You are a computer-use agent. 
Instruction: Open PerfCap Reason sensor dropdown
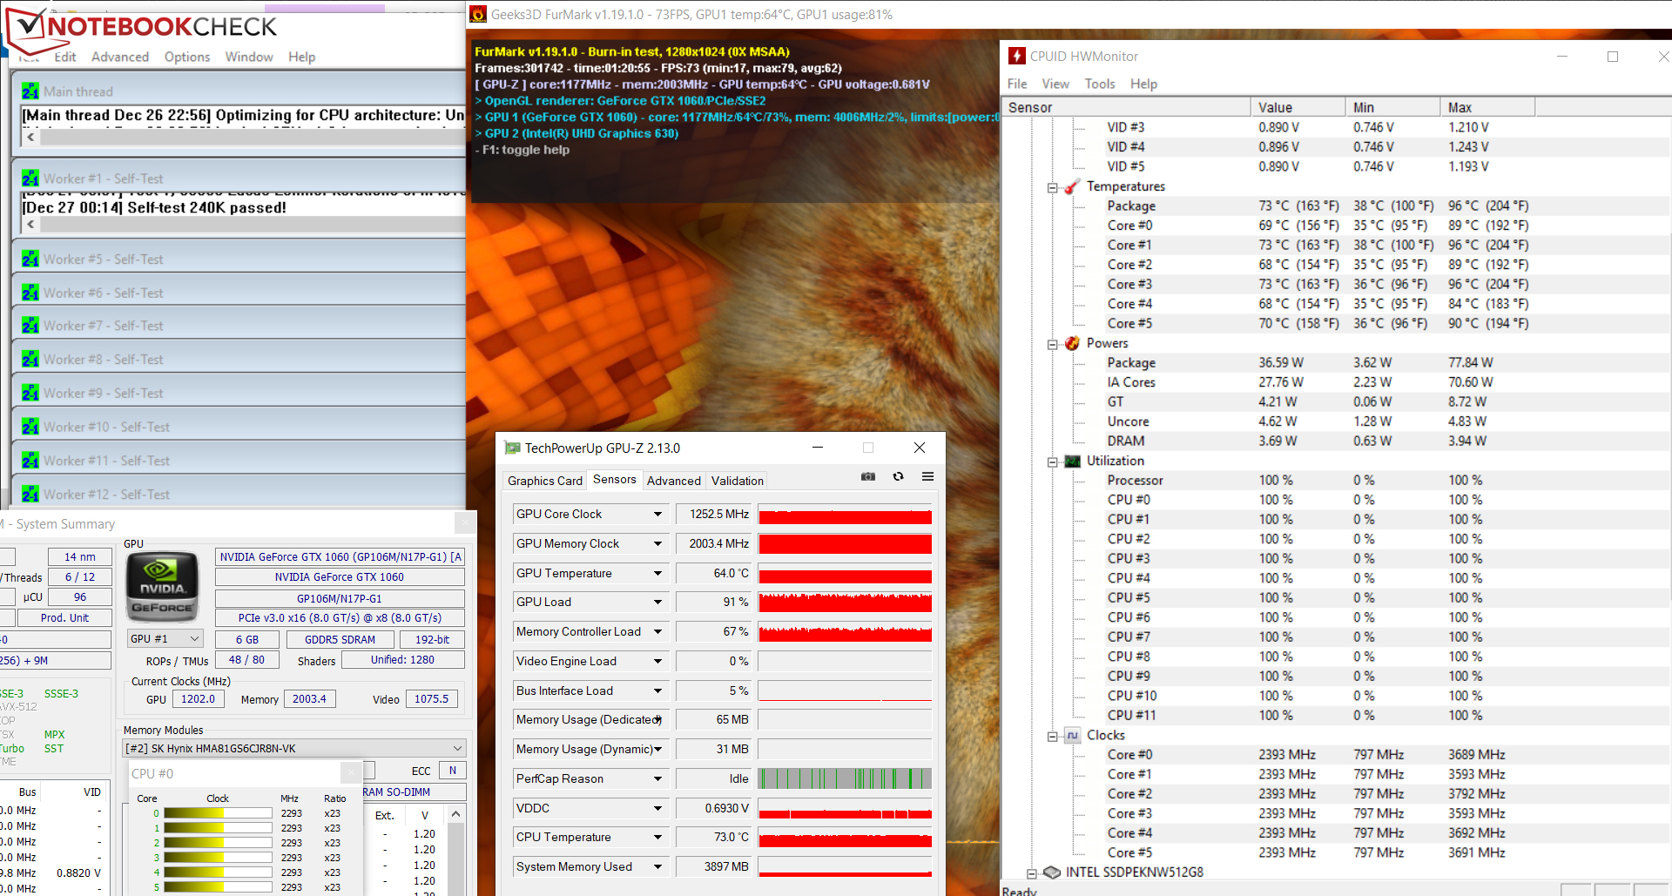coord(657,778)
